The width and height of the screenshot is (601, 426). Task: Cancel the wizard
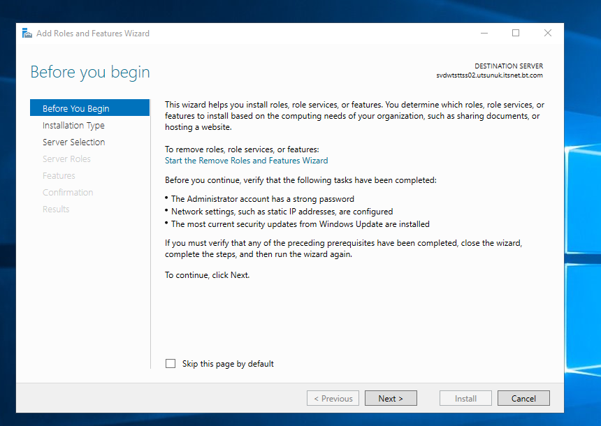[523, 399]
